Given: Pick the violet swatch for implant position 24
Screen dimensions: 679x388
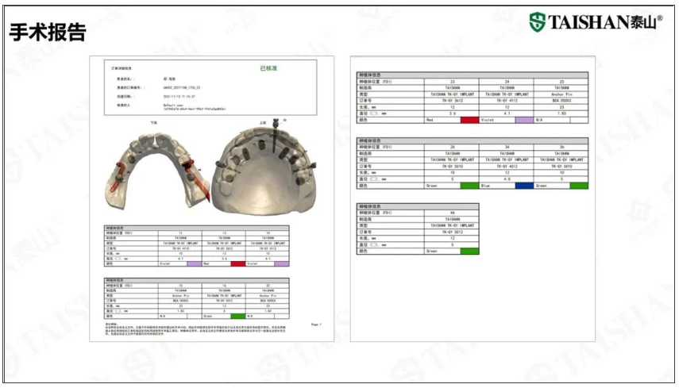Looking at the screenshot, I should pyautogui.click(x=524, y=120).
